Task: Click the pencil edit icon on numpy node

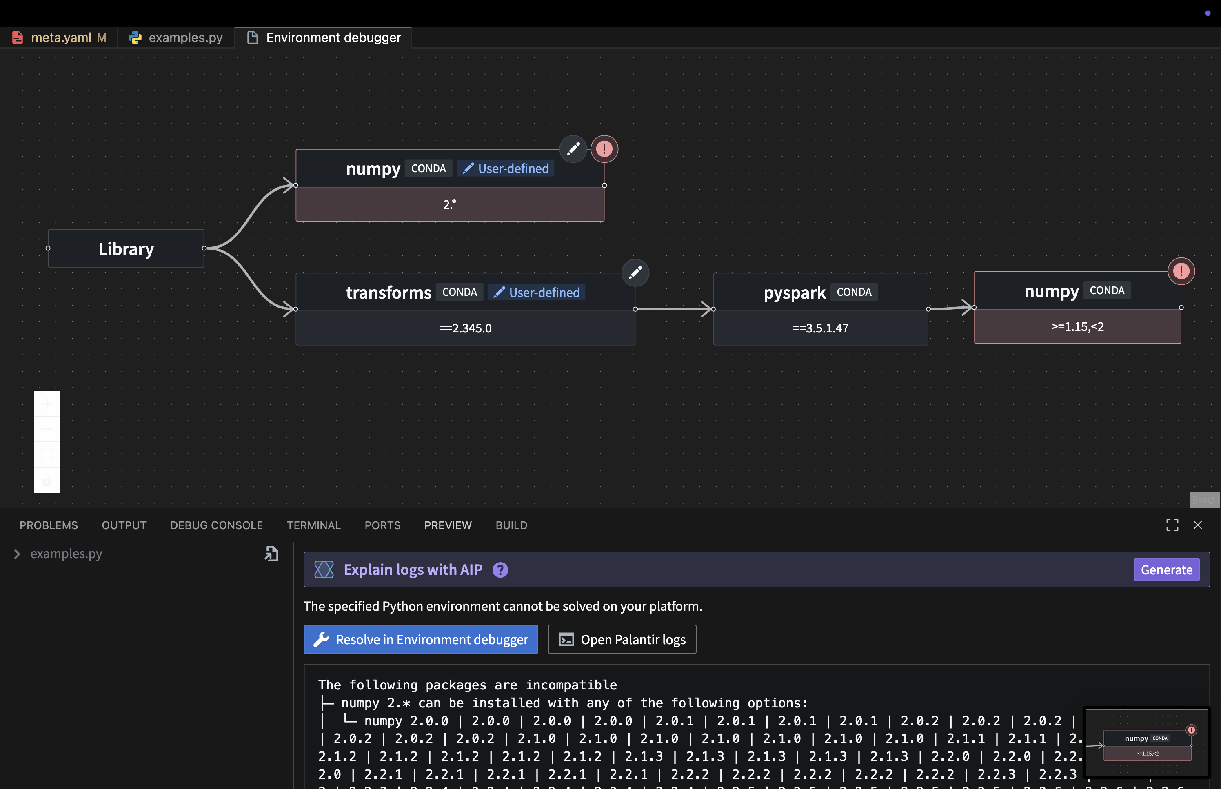Action: tap(573, 149)
